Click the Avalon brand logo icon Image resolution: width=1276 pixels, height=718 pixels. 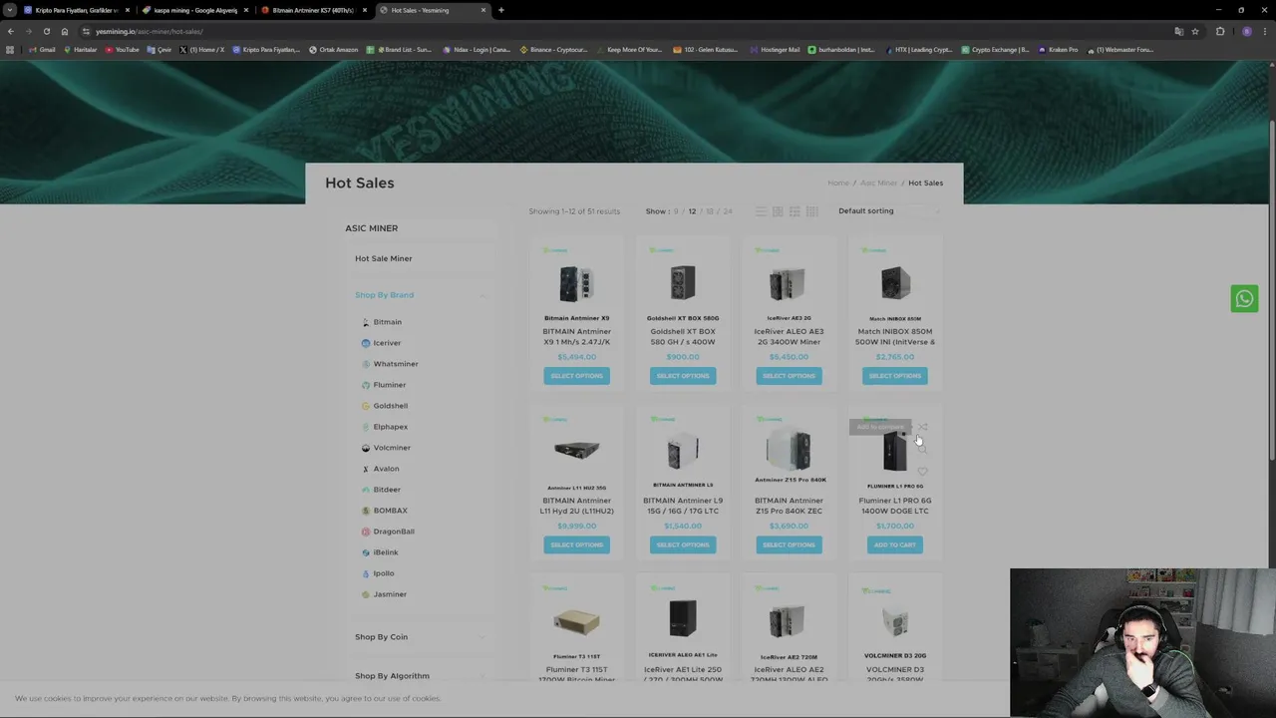(x=366, y=469)
